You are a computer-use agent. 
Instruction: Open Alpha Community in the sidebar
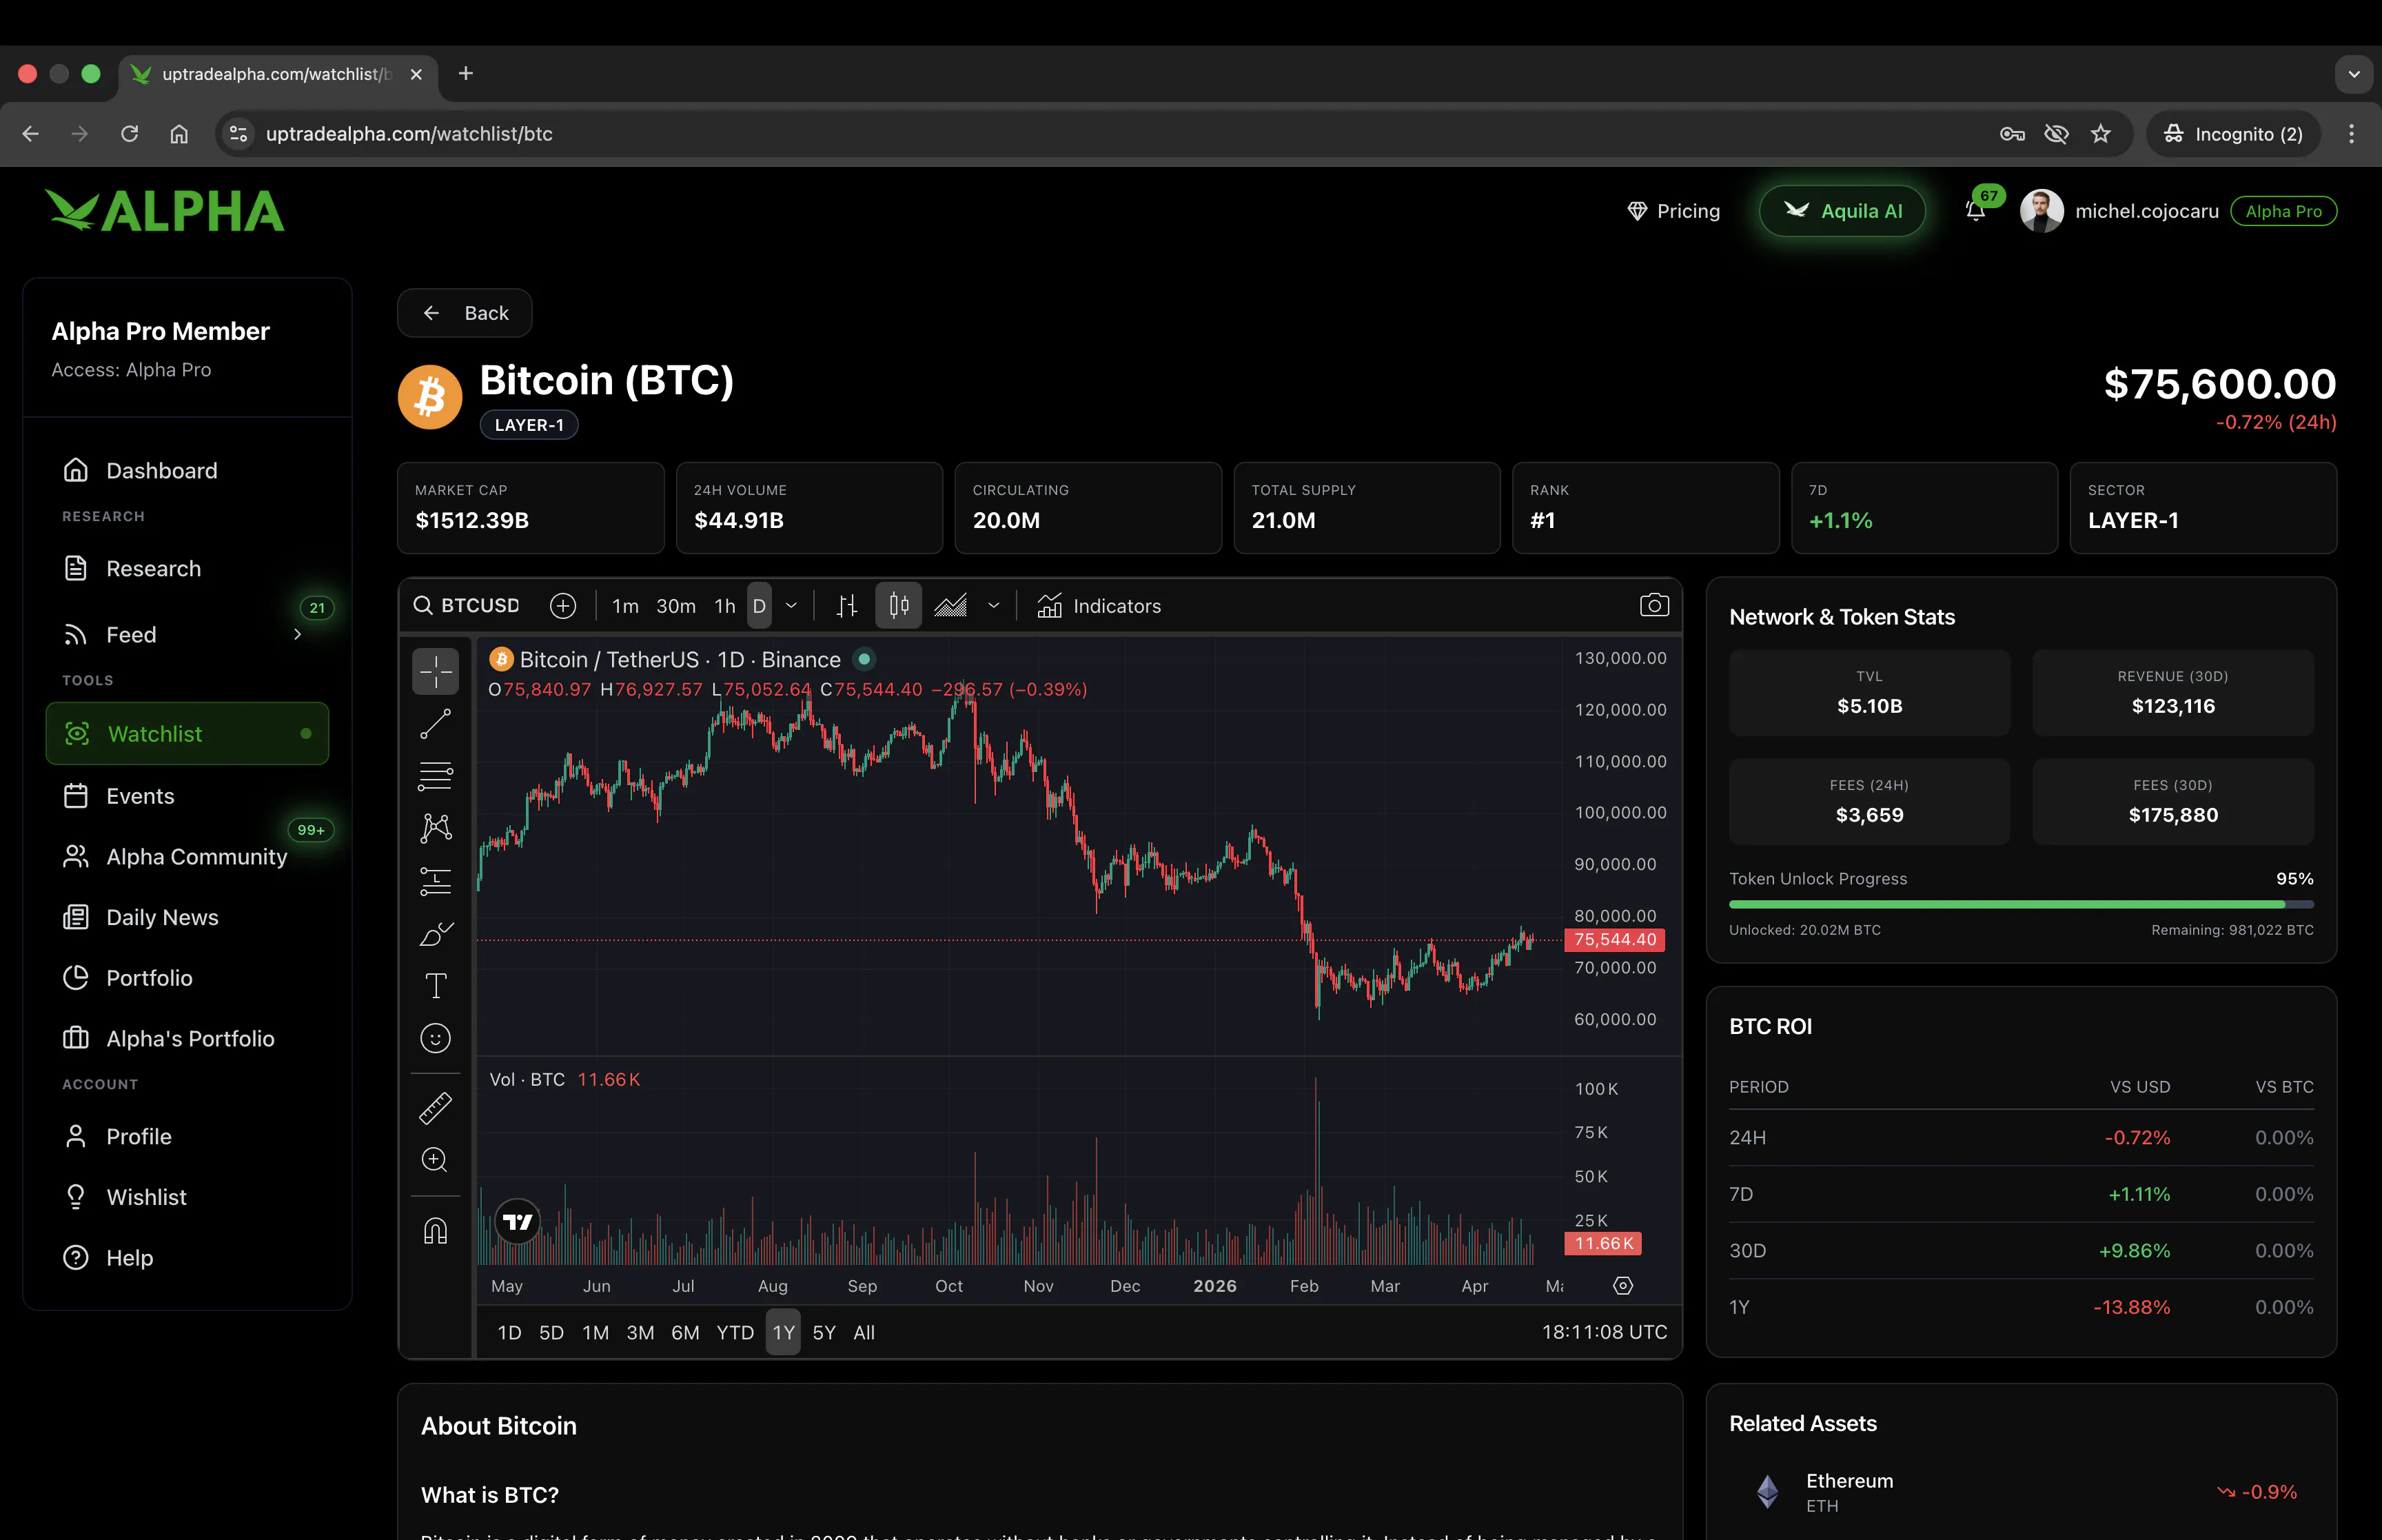point(187,857)
